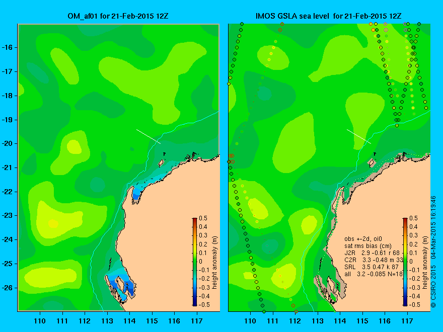Viewport: 443px width, 332px height.
Task: Click the right title "IMOS GSLA sea level for 21-Feb-2015 12Z"
Action: (x=329, y=16)
